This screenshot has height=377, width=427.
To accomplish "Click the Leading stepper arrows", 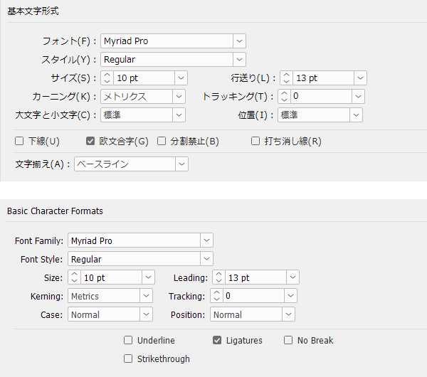I will coord(220,277).
